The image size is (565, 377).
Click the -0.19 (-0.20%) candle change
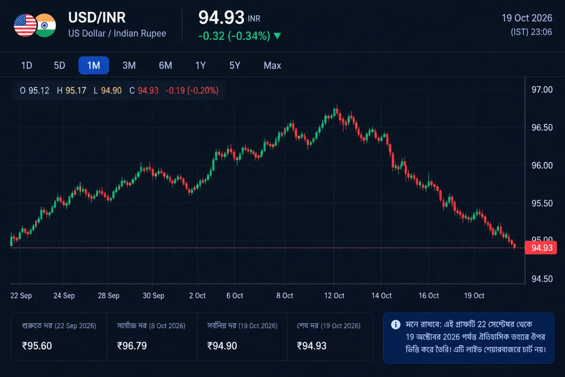192,90
